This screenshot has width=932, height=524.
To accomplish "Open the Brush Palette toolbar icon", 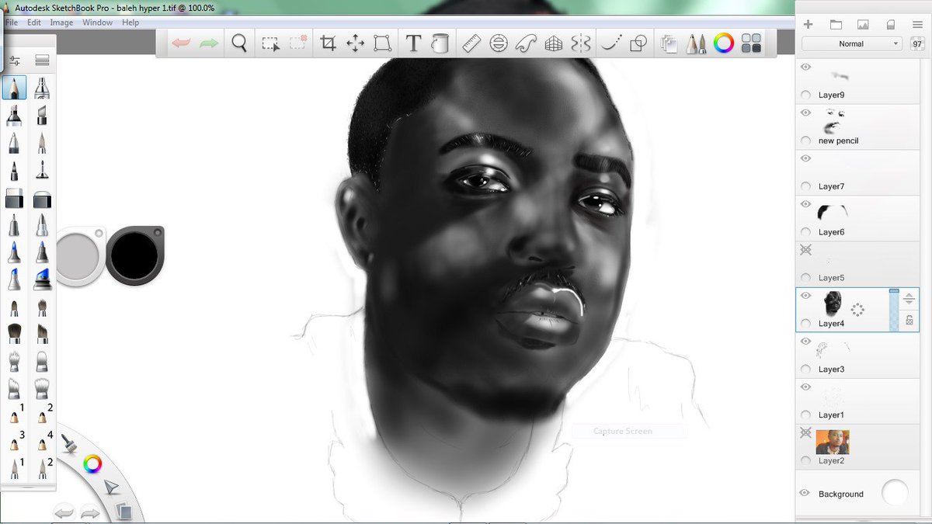I will coord(696,43).
